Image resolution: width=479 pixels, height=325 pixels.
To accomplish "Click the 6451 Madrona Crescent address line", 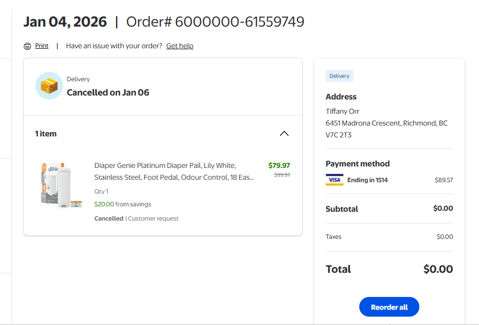I will (x=386, y=123).
